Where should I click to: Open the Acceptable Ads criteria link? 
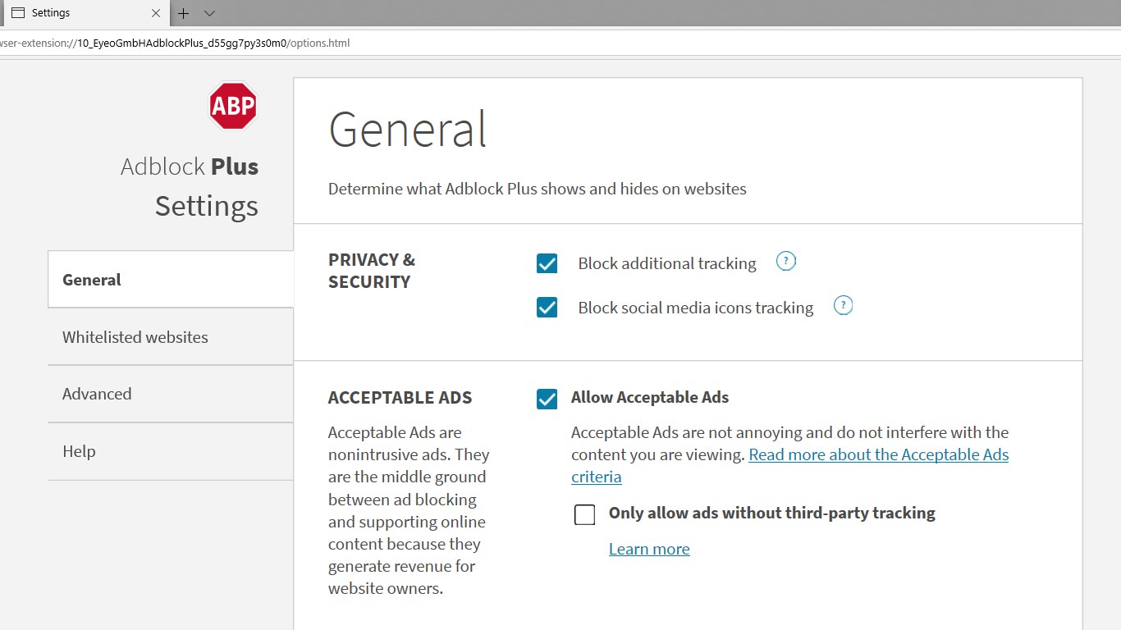pos(878,454)
